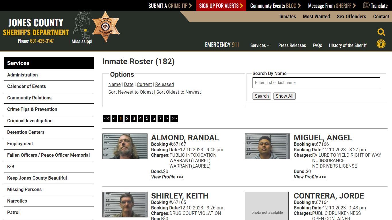
Task: Open Crime Tips & Prevention sidebar item
Action: point(49,109)
